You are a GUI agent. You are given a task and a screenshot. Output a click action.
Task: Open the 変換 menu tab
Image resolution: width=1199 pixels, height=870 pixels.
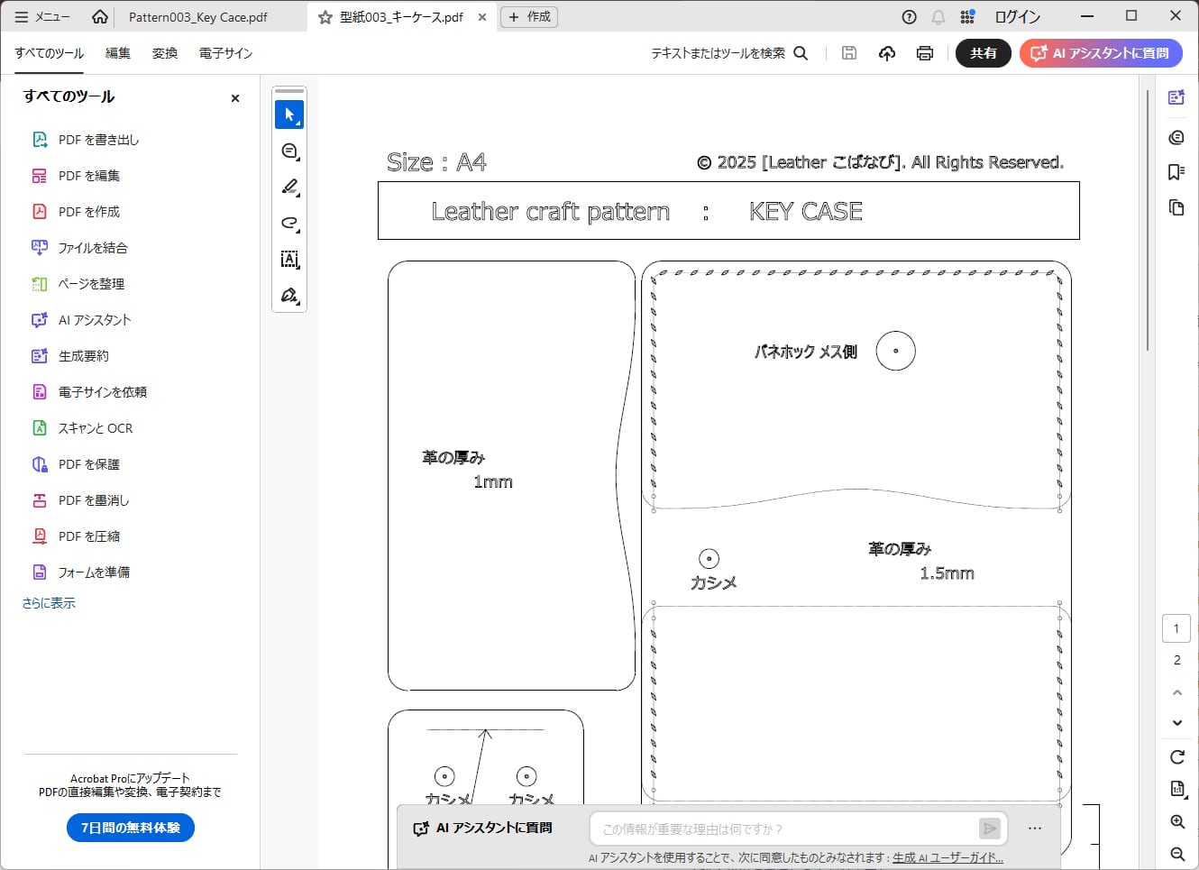click(165, 53)
